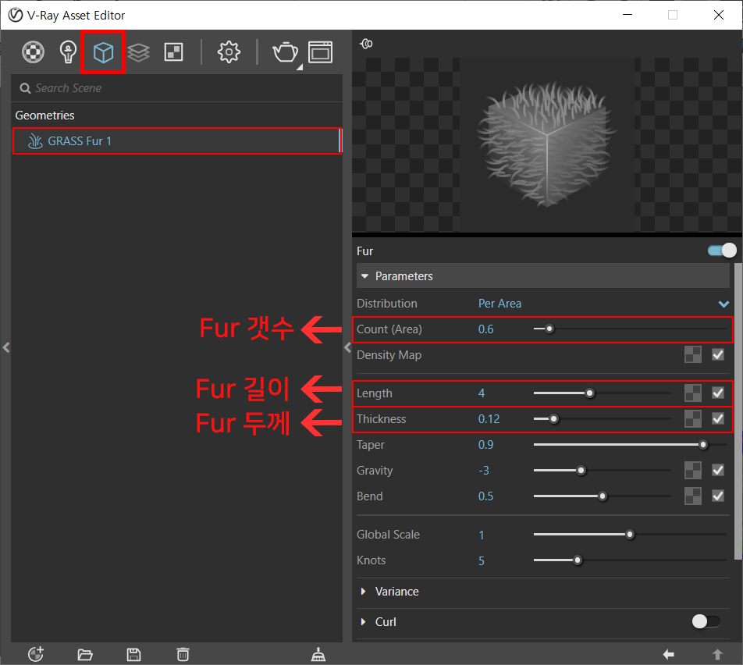Minimize the V-Ray Asset Editor window
Image resolution: width=743 pixels, height=665 pixels.
click(x=627, y=15)
